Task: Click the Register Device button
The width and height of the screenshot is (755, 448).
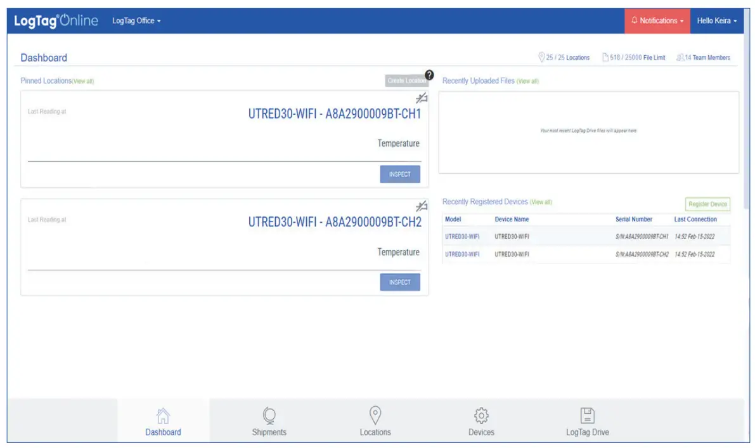Action: click(707, 204)
